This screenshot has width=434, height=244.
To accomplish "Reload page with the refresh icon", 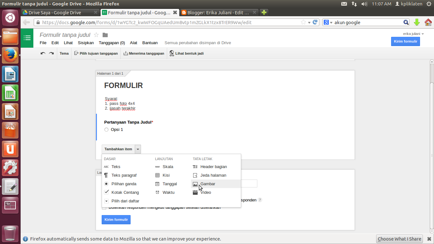I will coord(315,22).
